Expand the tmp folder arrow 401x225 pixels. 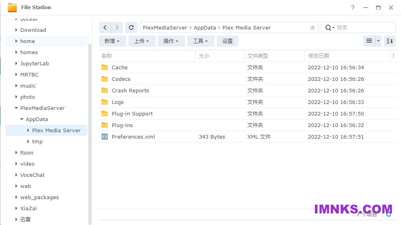click(28, 141)
